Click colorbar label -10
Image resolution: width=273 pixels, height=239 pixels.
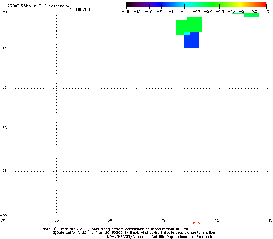149,12
